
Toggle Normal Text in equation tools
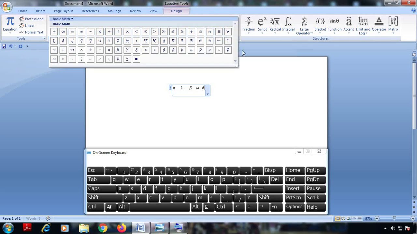click(31, 32)
